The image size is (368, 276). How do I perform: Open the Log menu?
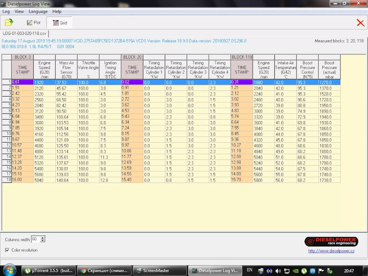[6, 11]
